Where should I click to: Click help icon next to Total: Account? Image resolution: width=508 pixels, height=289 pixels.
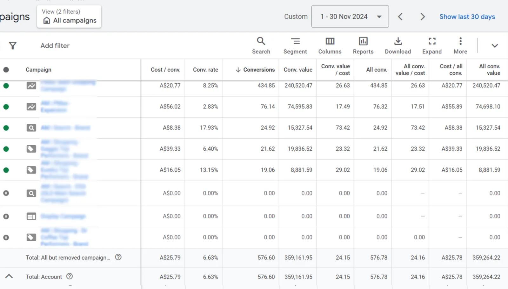70,276
